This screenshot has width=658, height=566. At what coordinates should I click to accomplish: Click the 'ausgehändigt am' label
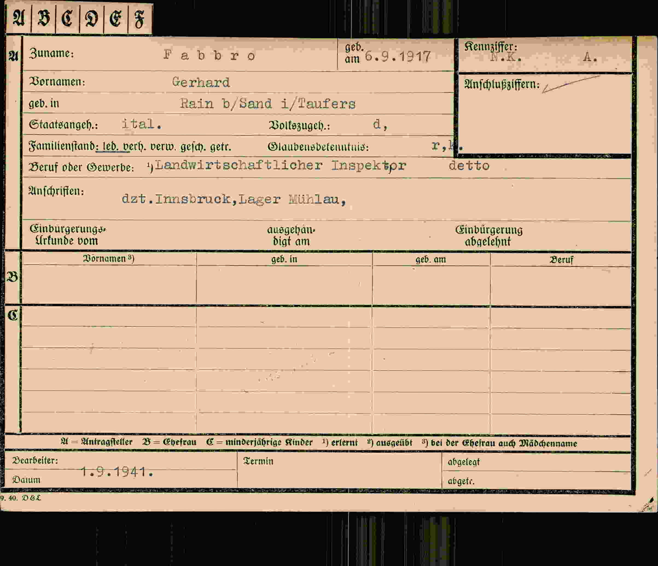[x=291, y=235]
